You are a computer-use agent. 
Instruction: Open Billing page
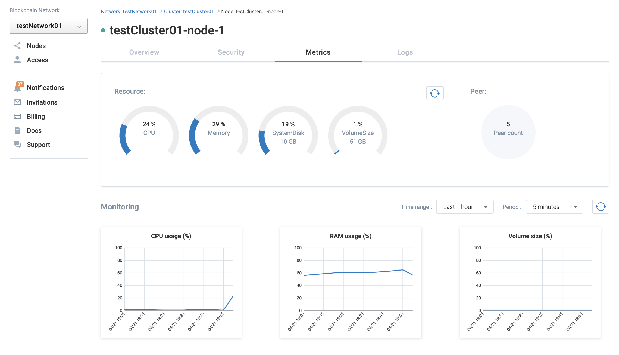click(36, 116)
